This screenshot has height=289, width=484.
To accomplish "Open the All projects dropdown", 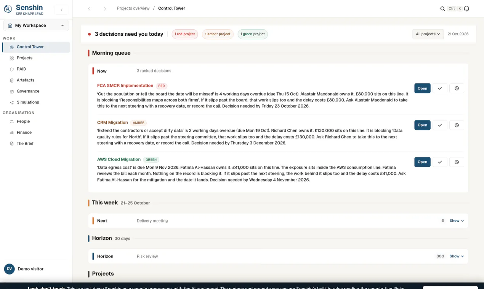I will [428, 34].
